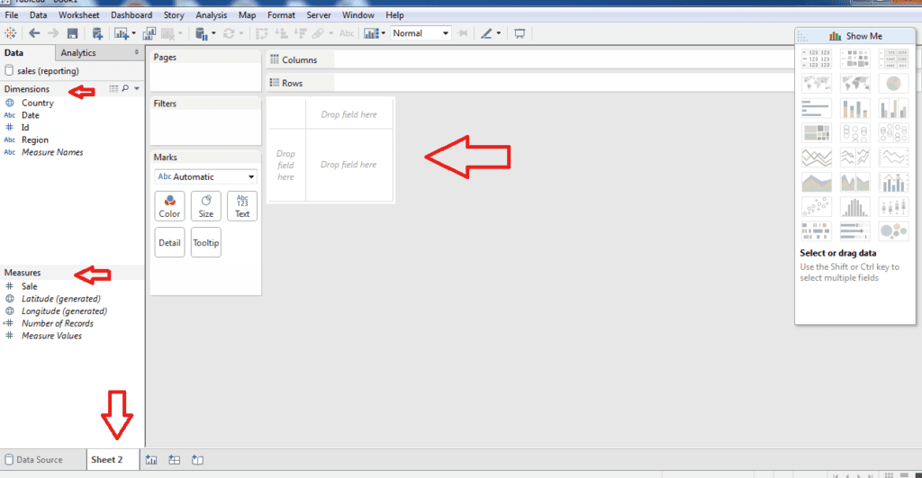
Task: Enter Presentation Mode via the toolbar icon
Action: click(520, 33)
